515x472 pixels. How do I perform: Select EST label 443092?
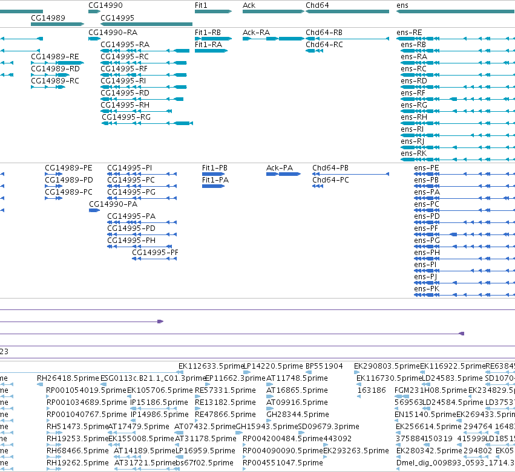tap(337, 439)
